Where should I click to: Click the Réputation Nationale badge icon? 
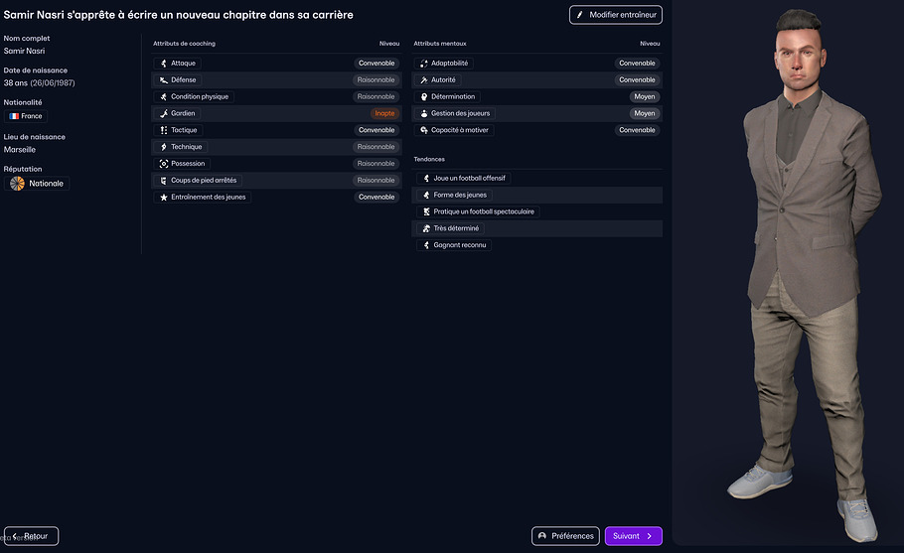17,184
